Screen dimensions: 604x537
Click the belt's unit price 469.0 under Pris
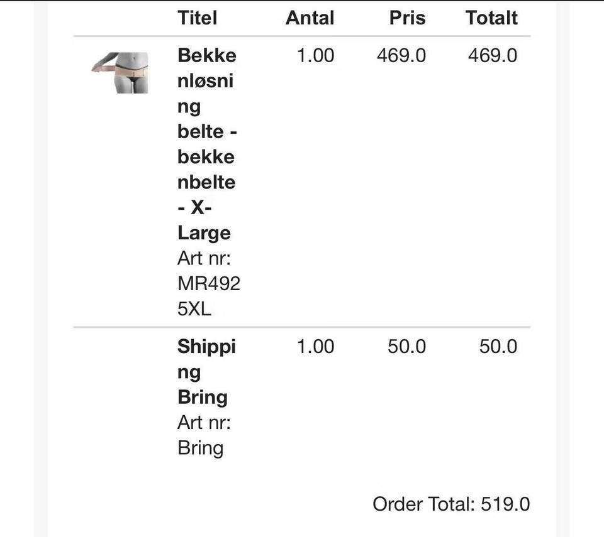pyautogui.click(x=401, y=55)
